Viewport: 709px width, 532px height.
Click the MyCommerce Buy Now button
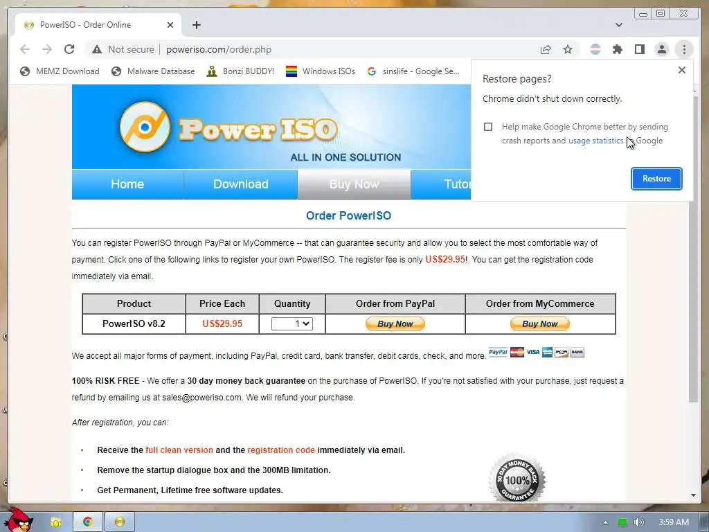point(540,324)
